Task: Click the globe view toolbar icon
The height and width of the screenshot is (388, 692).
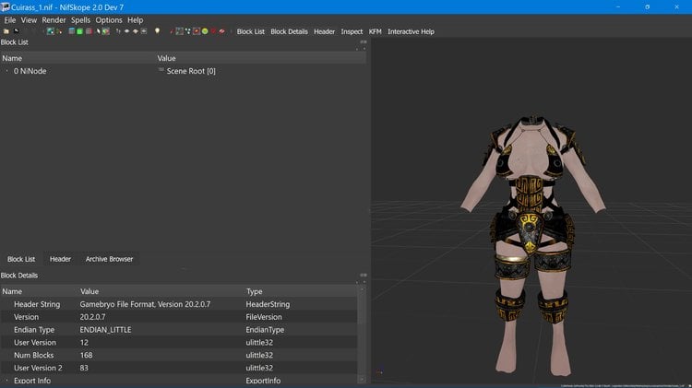Action: tap(51, 31)
